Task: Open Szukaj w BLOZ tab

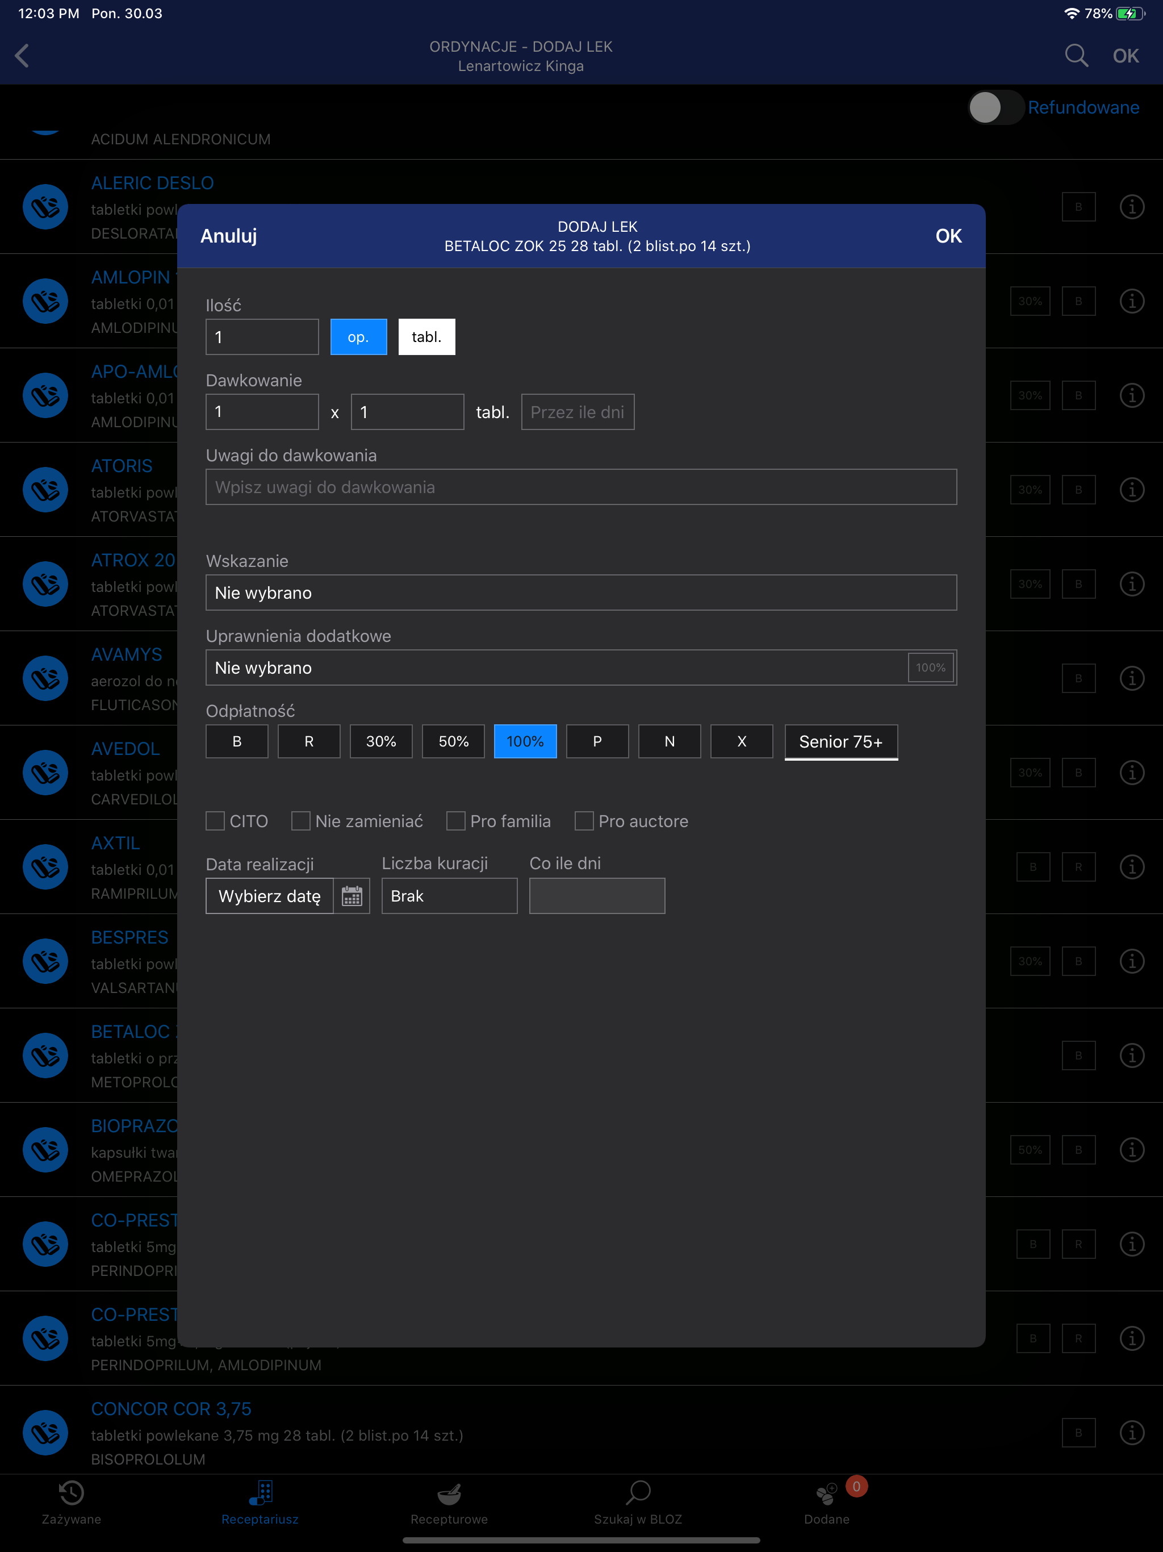Action: coord(638,1504)
